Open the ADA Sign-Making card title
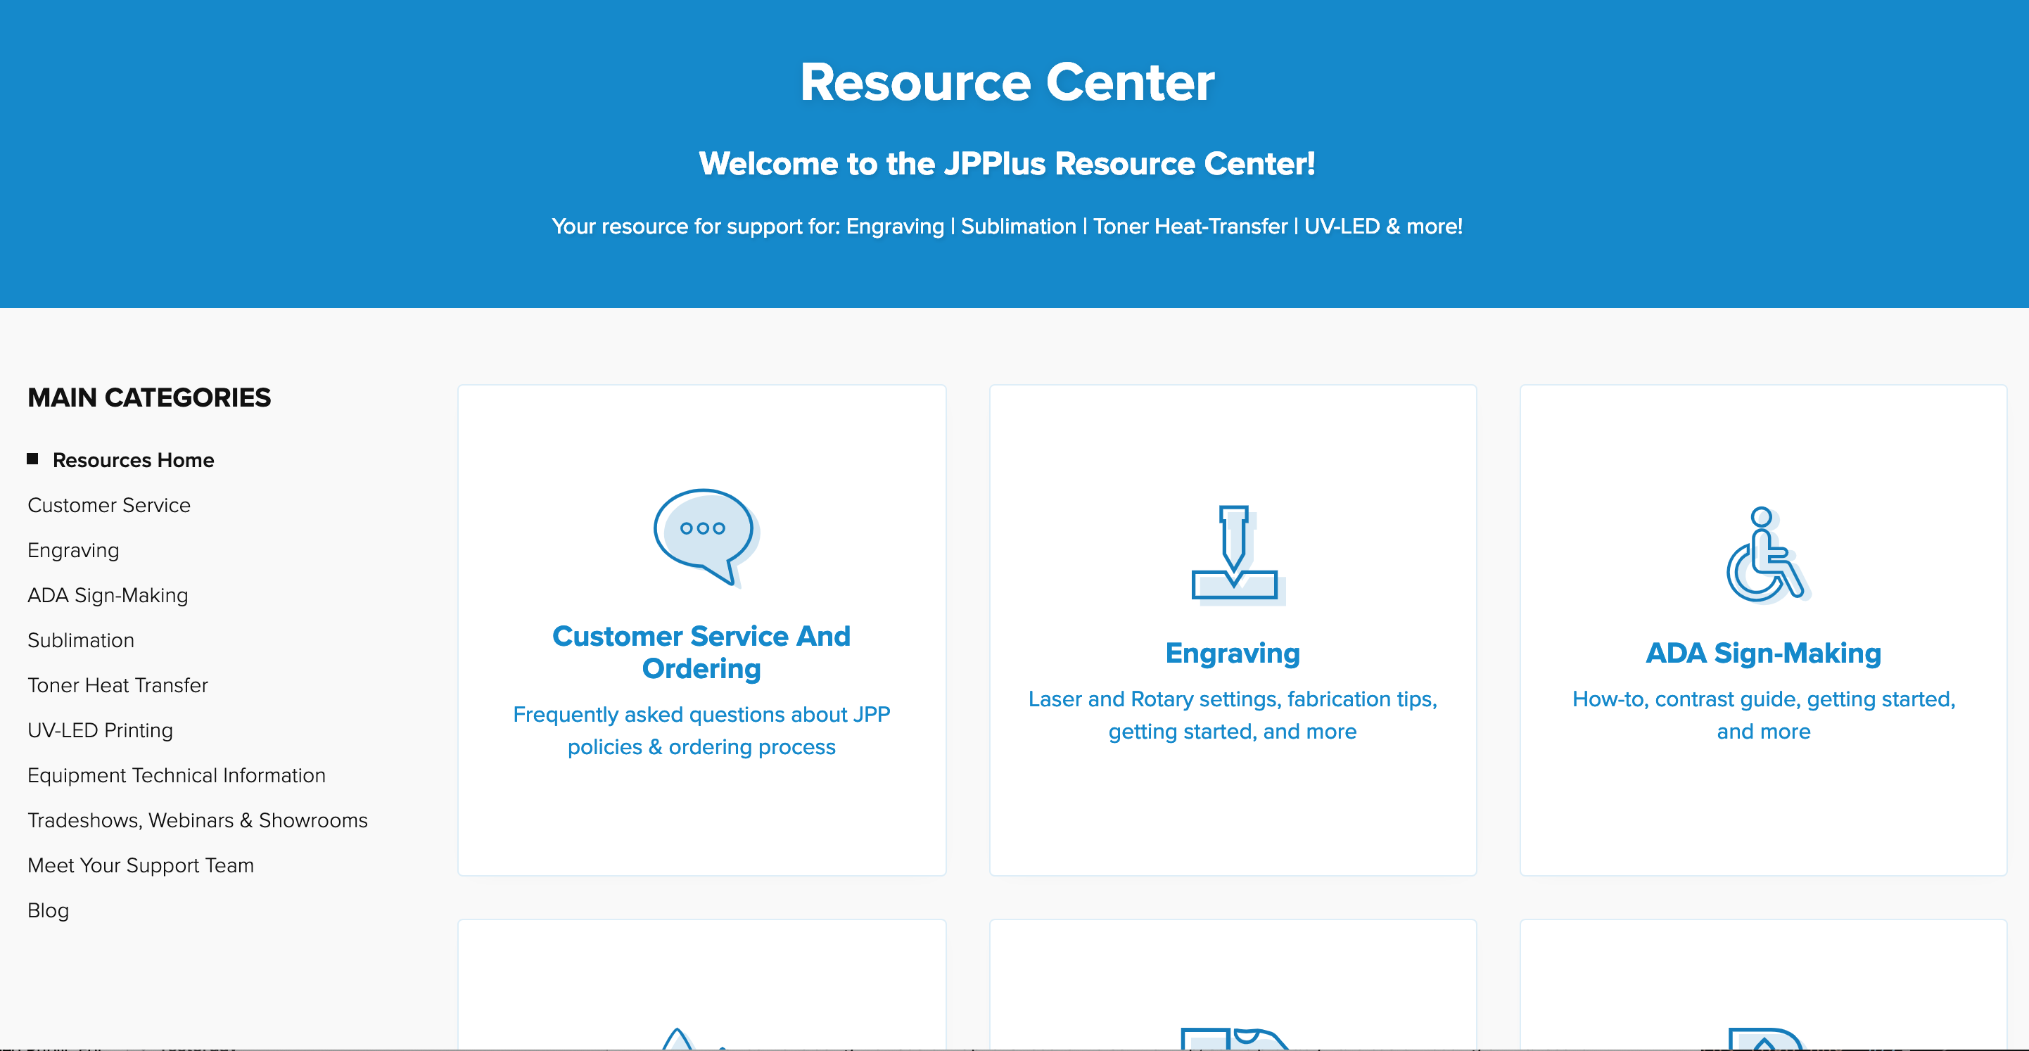This screenshot has height=1051, width=2029. [x=1763, y=653]
